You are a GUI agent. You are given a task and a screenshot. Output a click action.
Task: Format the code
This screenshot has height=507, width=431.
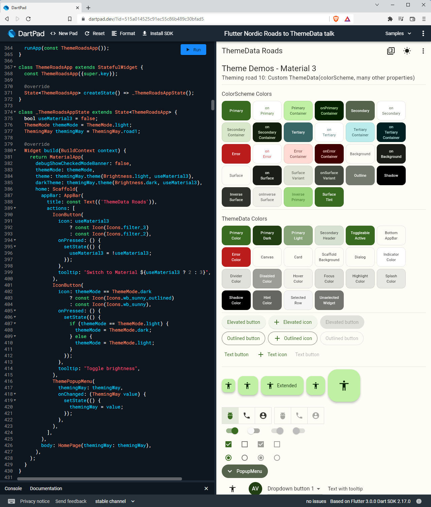[123, 33]
